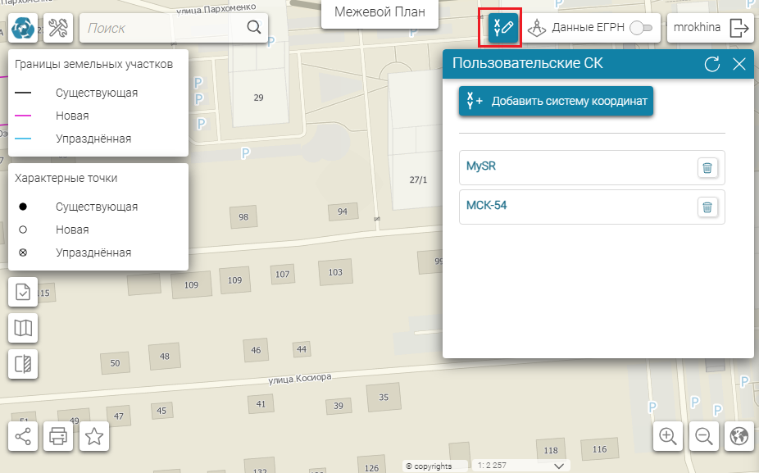The width and height of the screenshot is (759, 473).
Task: Click Добавить систему координат button
Action: [x=556, y=102]
